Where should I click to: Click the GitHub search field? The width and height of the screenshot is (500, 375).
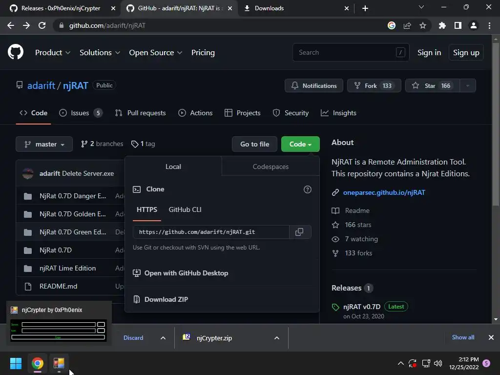pyautogui.click(x=351, y=52)
